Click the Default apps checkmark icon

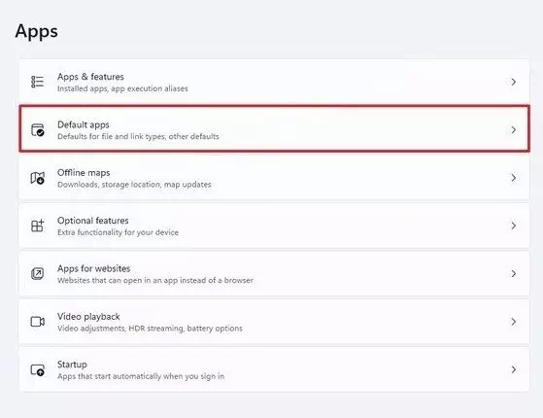[x=38, y=130]
